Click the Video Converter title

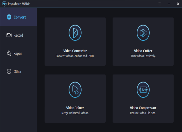[75, 51]
